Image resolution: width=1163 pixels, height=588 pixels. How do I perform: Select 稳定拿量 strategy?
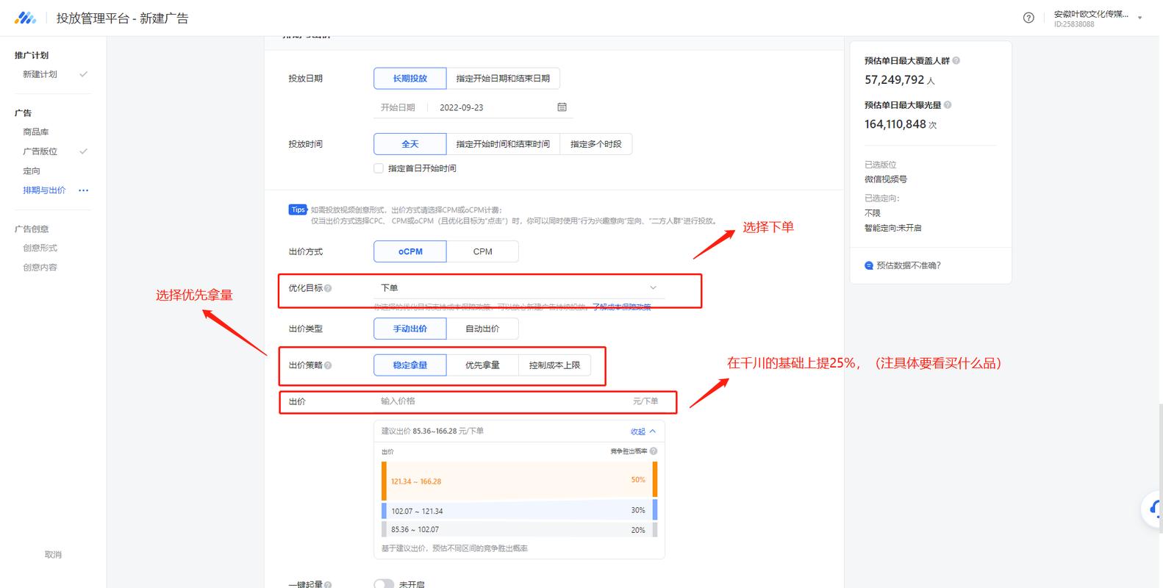click(x=409, y=365)
